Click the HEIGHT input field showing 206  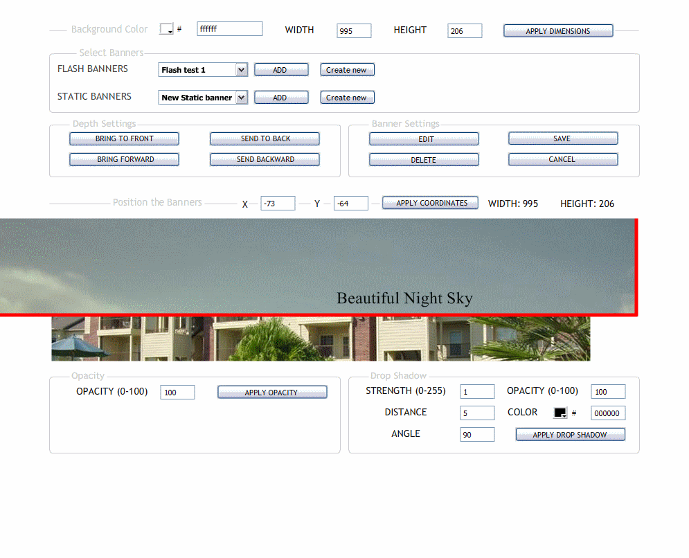465,31
